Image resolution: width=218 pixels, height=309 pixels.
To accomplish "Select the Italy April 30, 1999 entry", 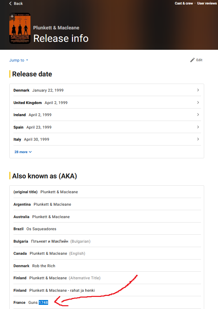I will click(31, 140).
